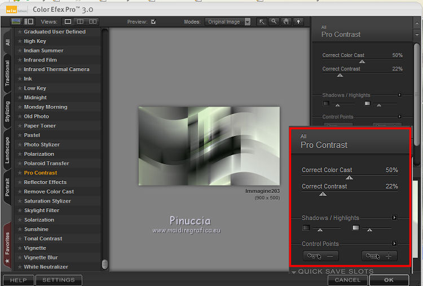Click the Immagine203 file name label

point(262,191)
